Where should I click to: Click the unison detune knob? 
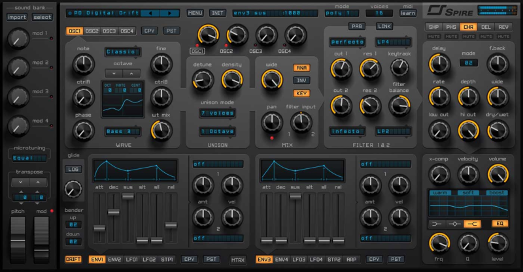pyautogui.click(x=203, y=80)
